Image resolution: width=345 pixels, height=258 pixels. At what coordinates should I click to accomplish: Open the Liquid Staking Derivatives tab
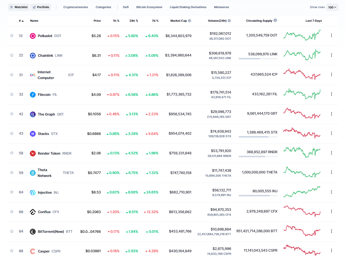point(188,7)
